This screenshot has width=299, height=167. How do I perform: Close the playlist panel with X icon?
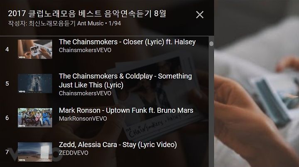200,15
